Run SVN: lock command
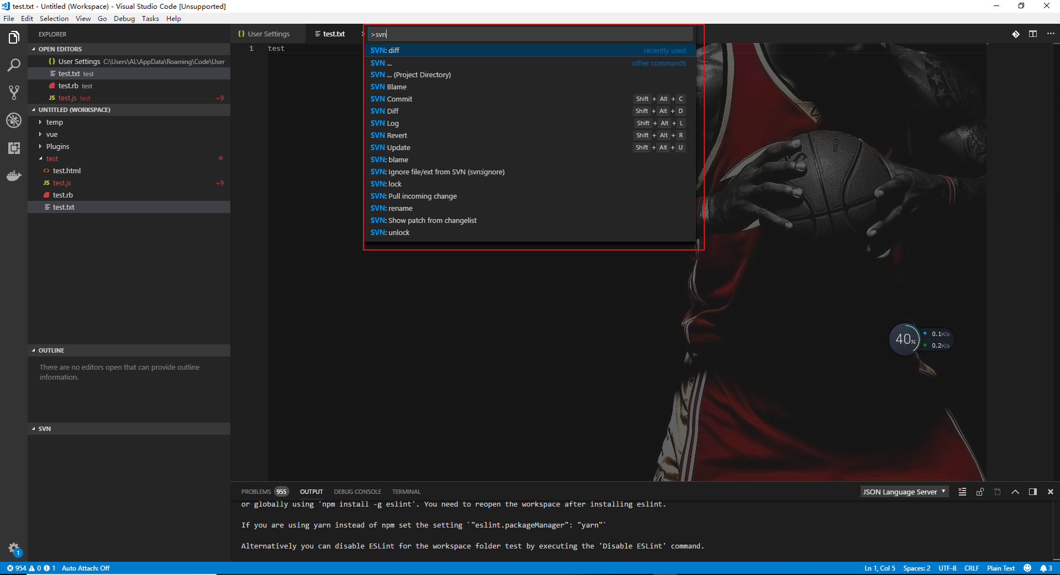This screenshot has width=1060, height=575. coord(529,184)
